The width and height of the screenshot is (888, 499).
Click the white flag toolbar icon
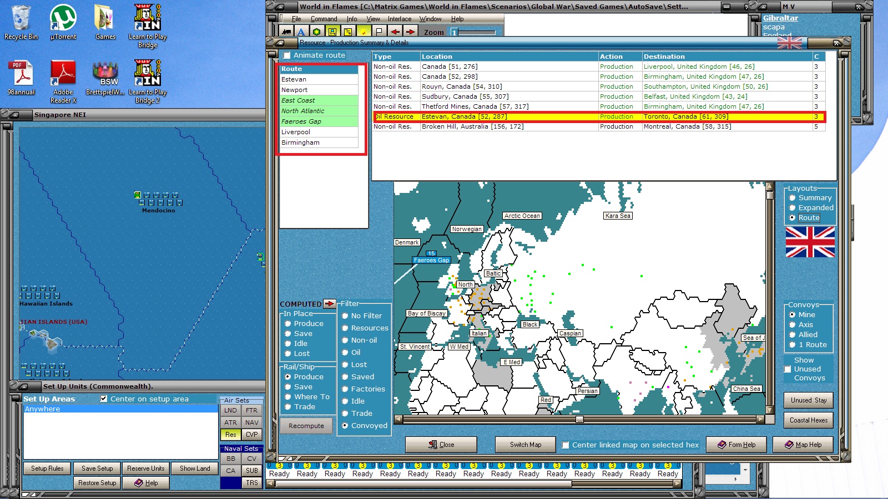[x=379, y=32]
